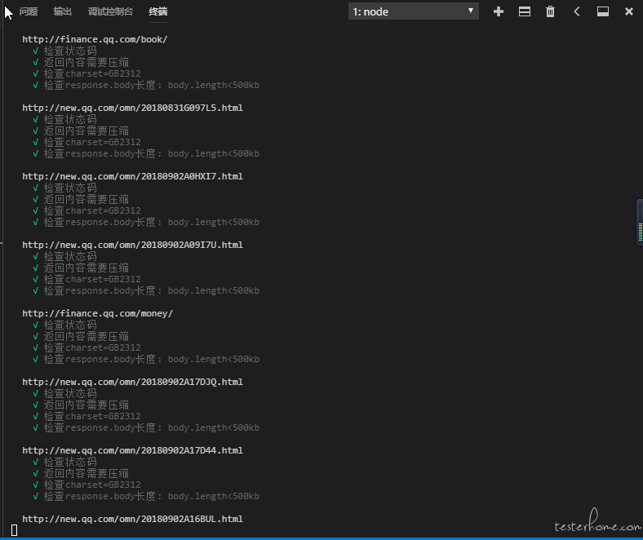
Task: Click 返回内容需要压缩 under finance.qq.com/book/
Action: [86, 62]
